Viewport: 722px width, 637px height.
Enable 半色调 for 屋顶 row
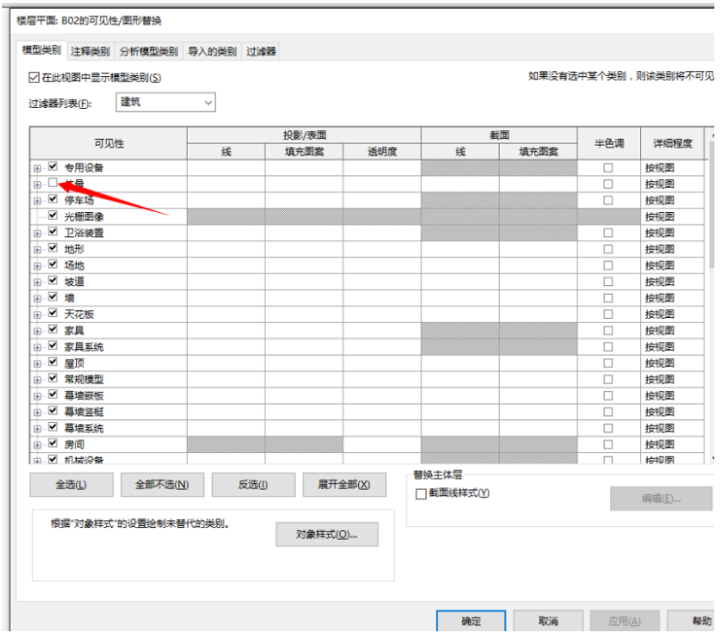[608, 363]
